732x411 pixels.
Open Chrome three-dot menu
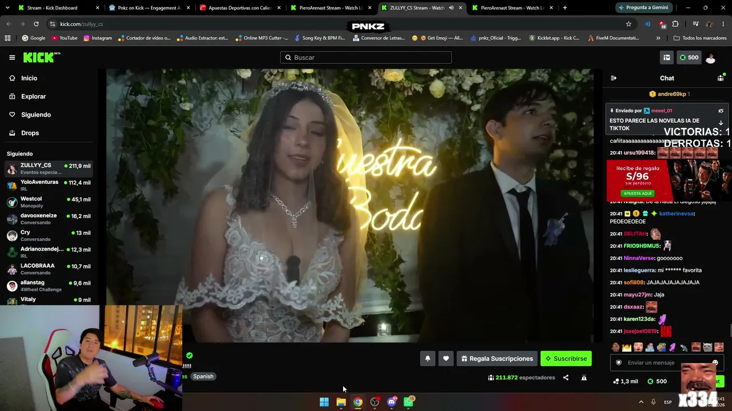click(723, 24)
